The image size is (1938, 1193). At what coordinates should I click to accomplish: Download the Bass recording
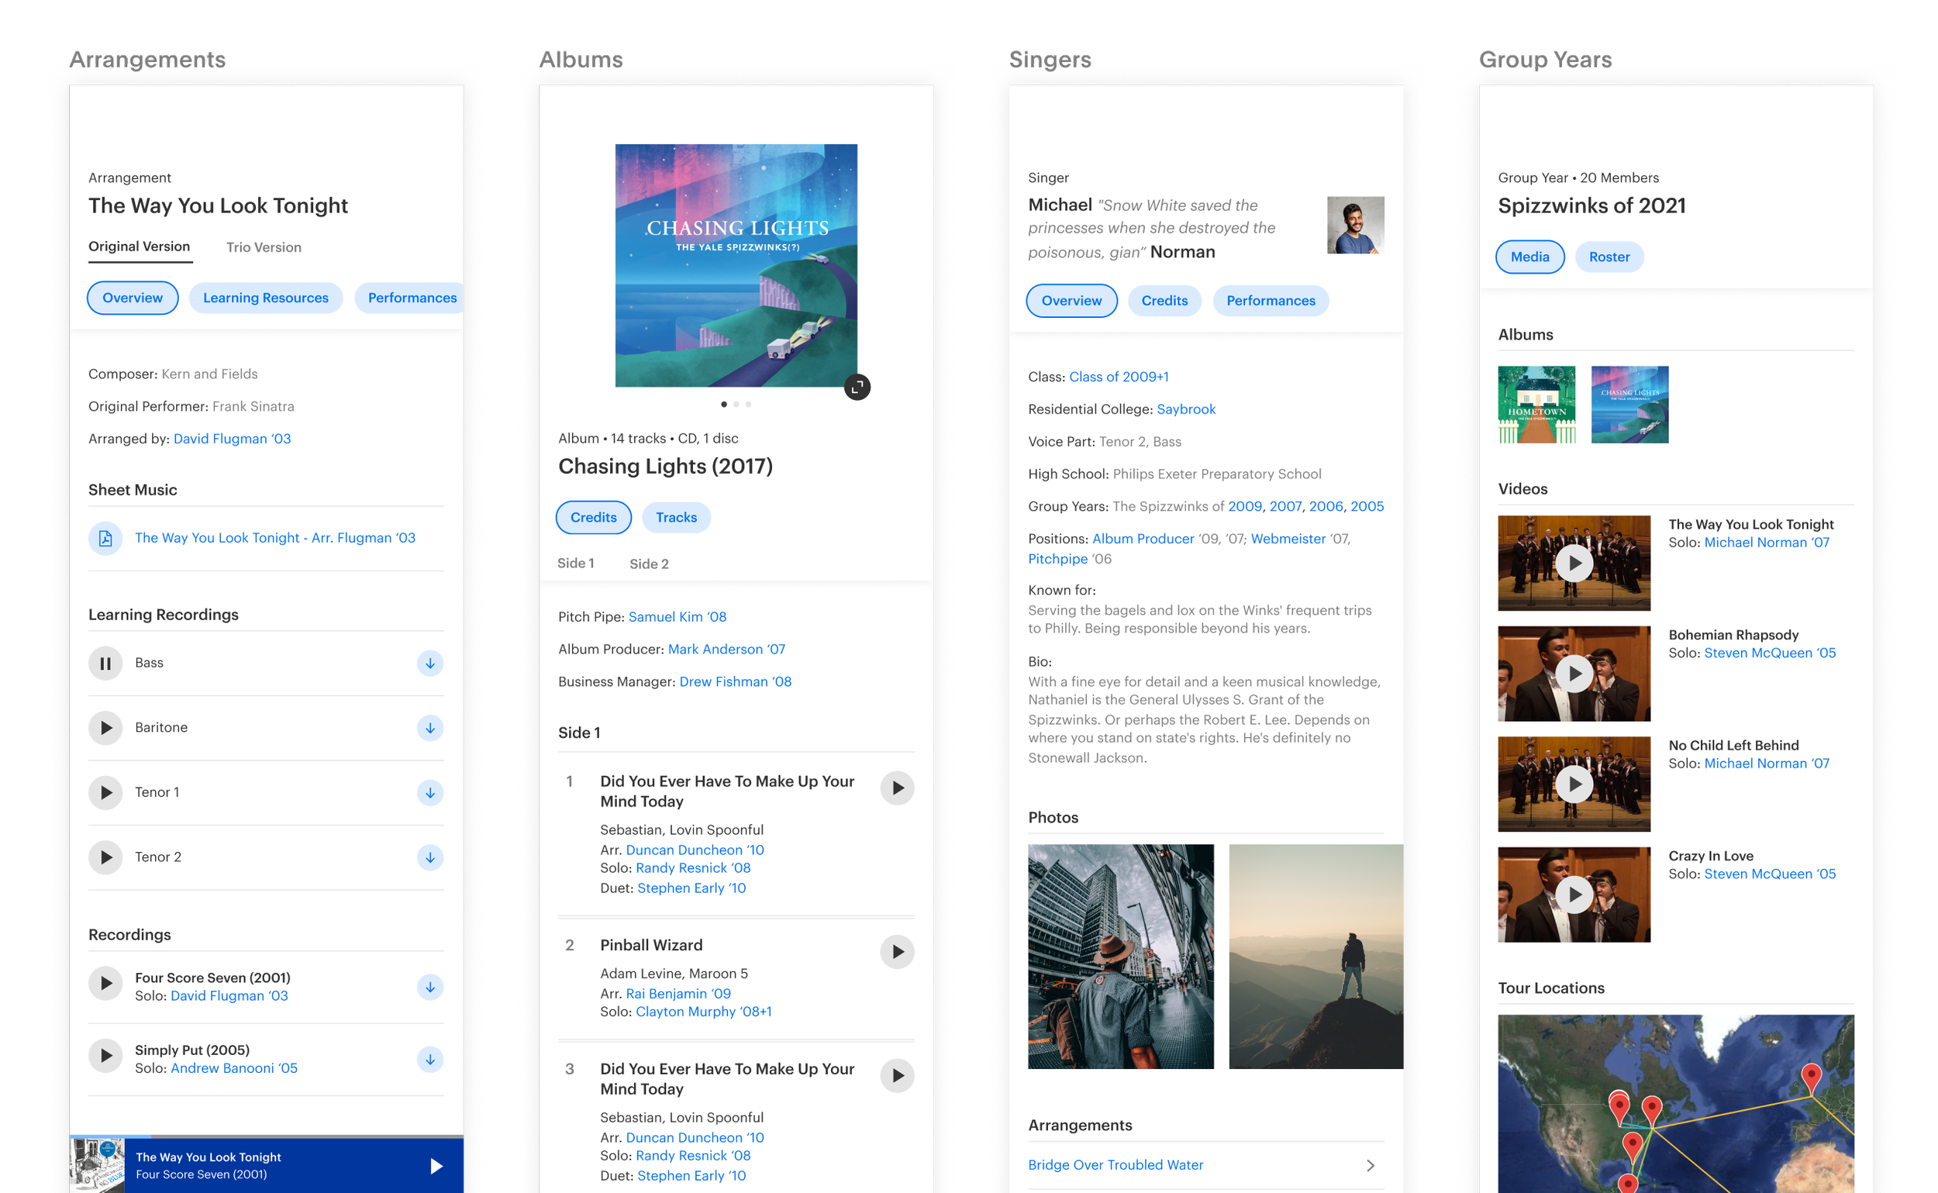(430, 664)
